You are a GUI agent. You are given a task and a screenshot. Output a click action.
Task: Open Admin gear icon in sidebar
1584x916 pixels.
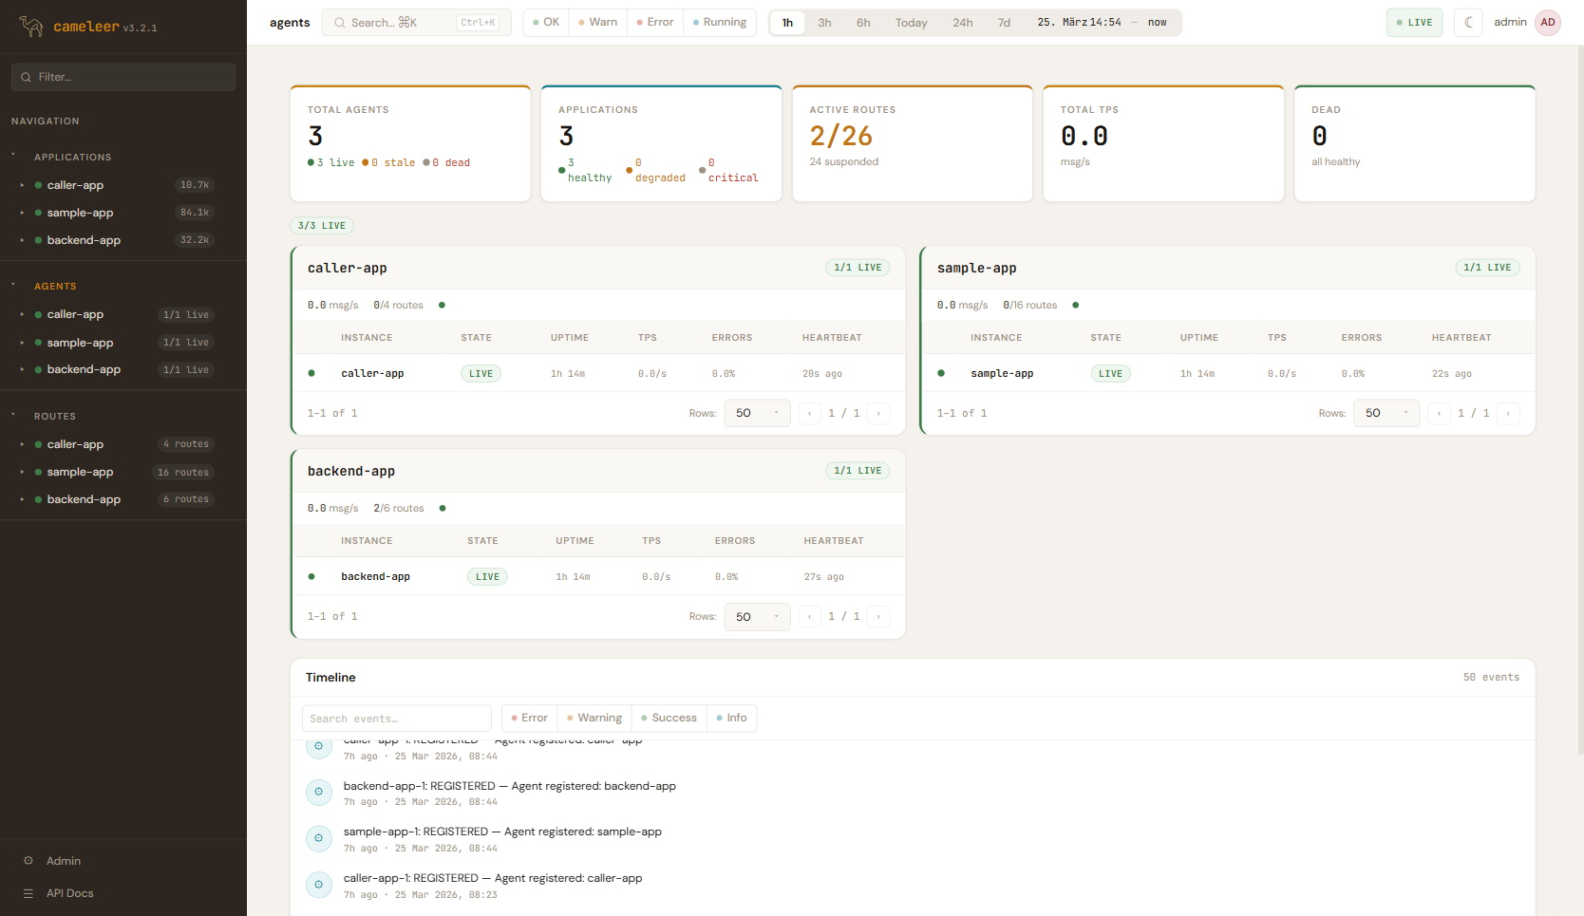(28, 861)
